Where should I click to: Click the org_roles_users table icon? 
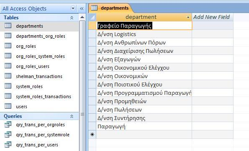pyautogui.click(x=8, y=66)
